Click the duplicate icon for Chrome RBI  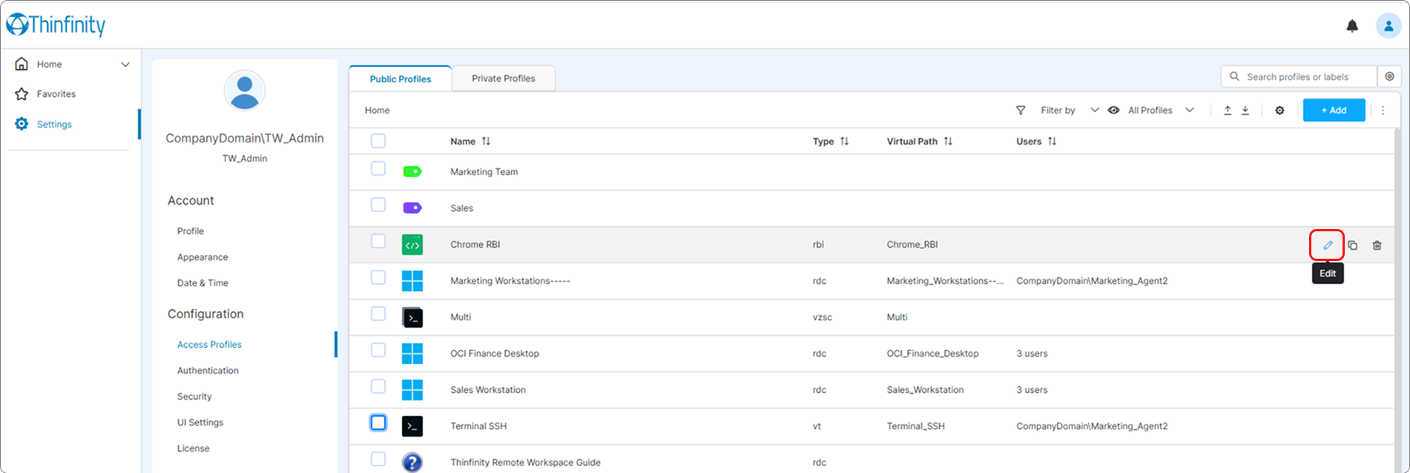[1352, 245]
